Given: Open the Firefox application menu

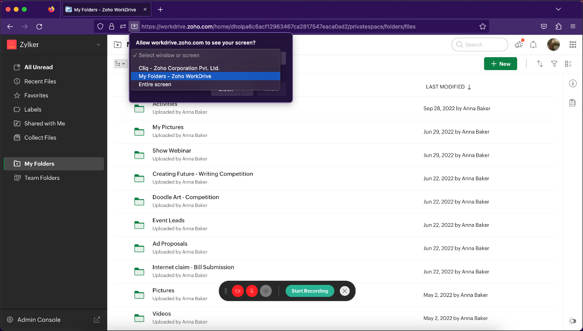Looking at the screenshot, I should [x=573, y=26].
